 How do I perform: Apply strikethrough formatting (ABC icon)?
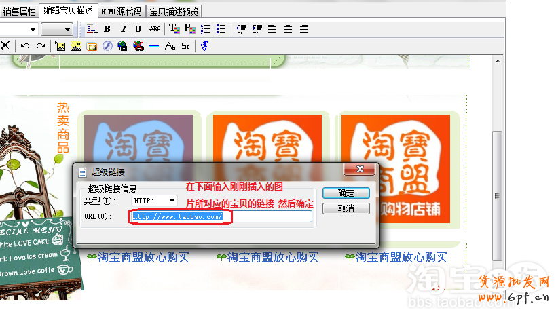click(x=155, y=29)
